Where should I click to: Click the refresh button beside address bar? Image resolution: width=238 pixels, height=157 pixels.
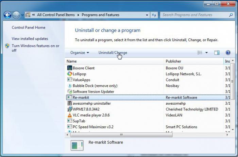pyautogui.click(x=154, y=15)
